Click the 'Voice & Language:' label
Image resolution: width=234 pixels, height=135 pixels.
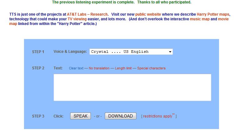coord(70,52)
